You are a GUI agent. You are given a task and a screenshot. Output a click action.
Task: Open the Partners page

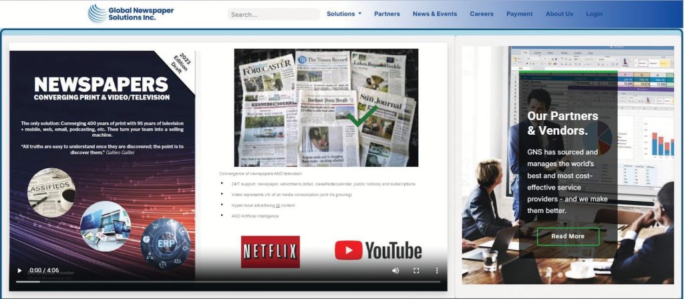coord(387,14)
